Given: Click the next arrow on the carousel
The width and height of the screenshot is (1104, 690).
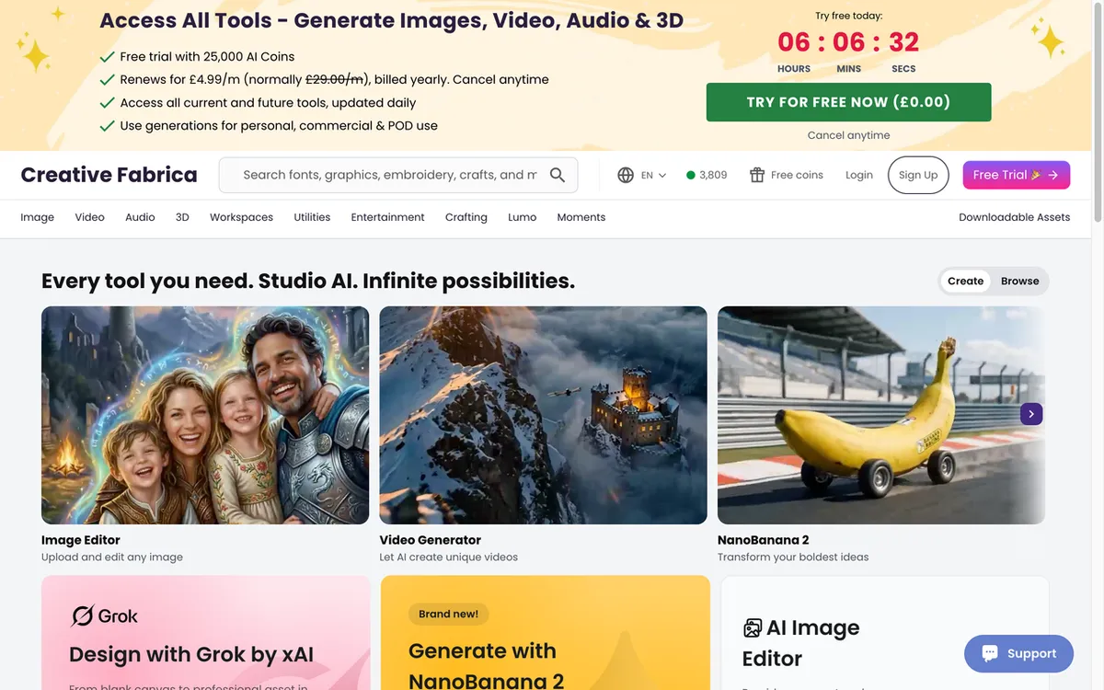Looking at the screenshot, I should (x=1031, y=414).
